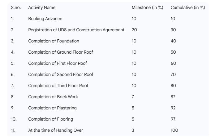Click serial number 11. in the last row
The height and width of the screenshot is (137, 211).
(x=13, y=130)
